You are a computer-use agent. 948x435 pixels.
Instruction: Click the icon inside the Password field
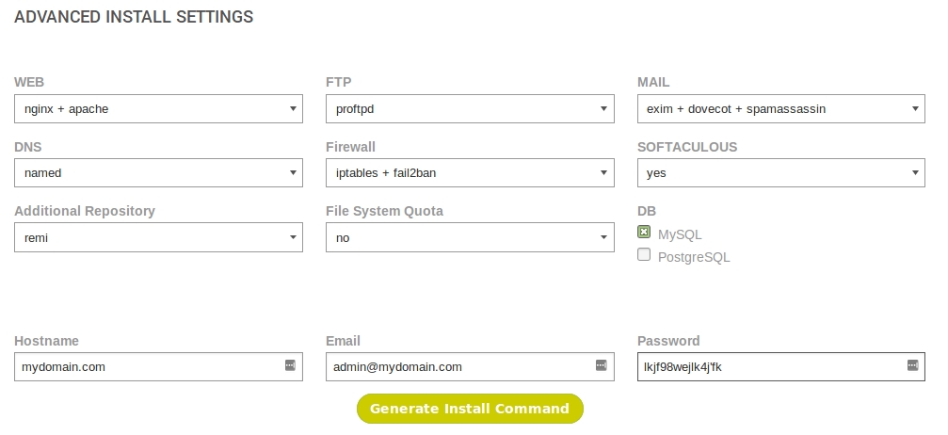(x=911, y=365)
